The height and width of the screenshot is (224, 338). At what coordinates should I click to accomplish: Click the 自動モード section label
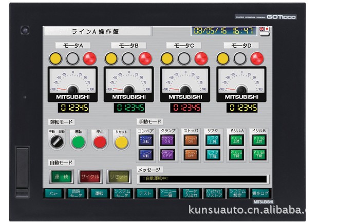tap(61, 162)
